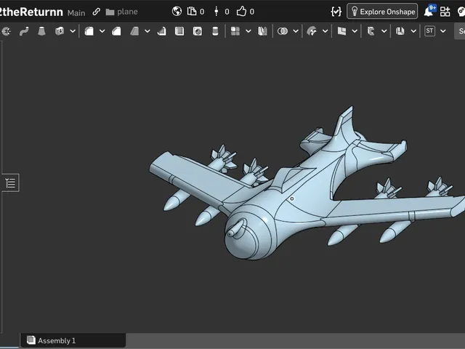Select the External thread cylinder tool

point(215,31)
